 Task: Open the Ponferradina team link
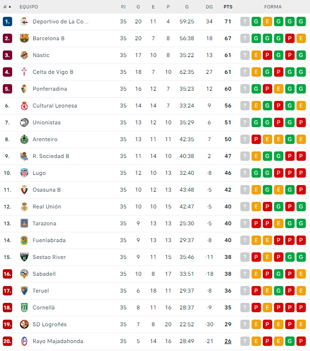(x=50, y=89)
